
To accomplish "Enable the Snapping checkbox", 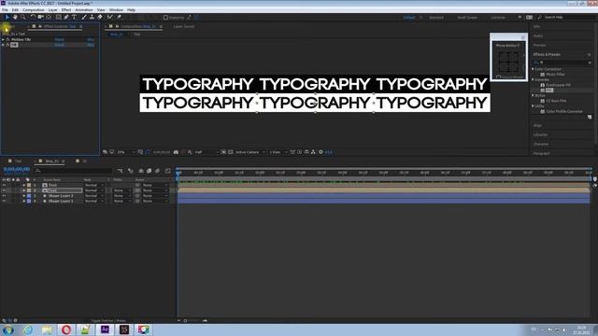I will coord(165,17).
